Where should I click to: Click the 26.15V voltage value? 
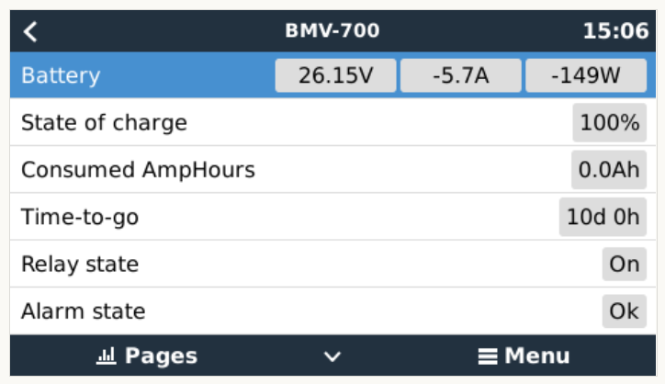335,75
